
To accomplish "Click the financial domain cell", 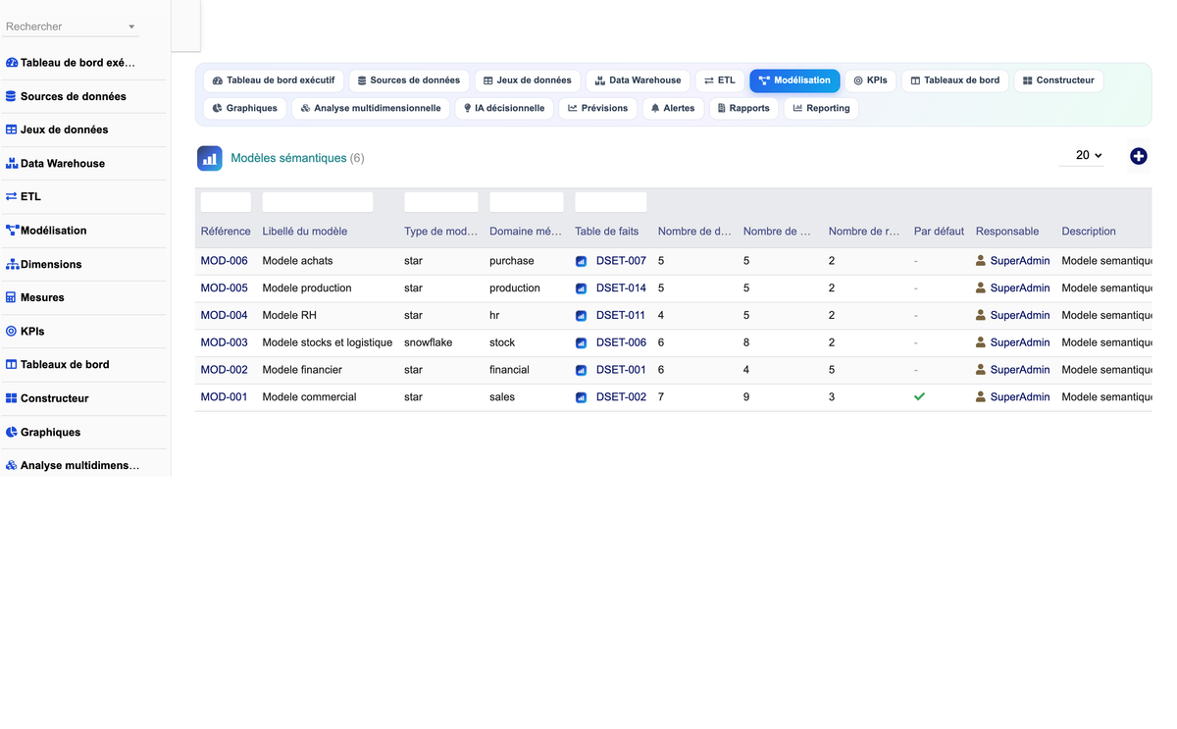I will pyautogui.click(x=509, y=370).
